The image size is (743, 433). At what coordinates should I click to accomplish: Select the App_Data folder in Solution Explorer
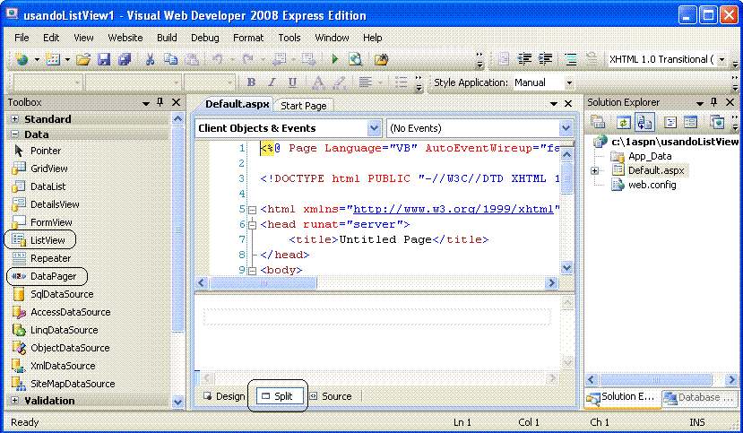coord(649,156)
